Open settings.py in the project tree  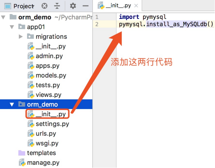click(x=52, y=124)
